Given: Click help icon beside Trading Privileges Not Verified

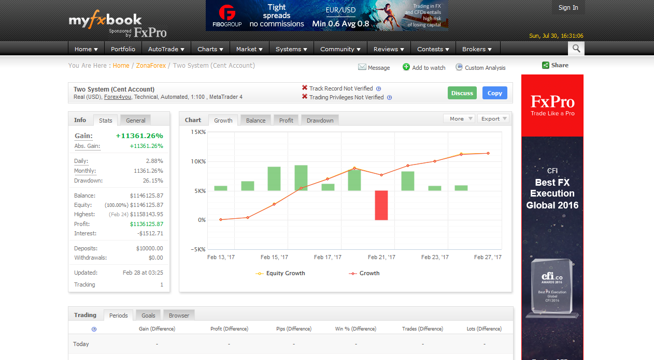Looking at the screenshot, I should [389, 97].
